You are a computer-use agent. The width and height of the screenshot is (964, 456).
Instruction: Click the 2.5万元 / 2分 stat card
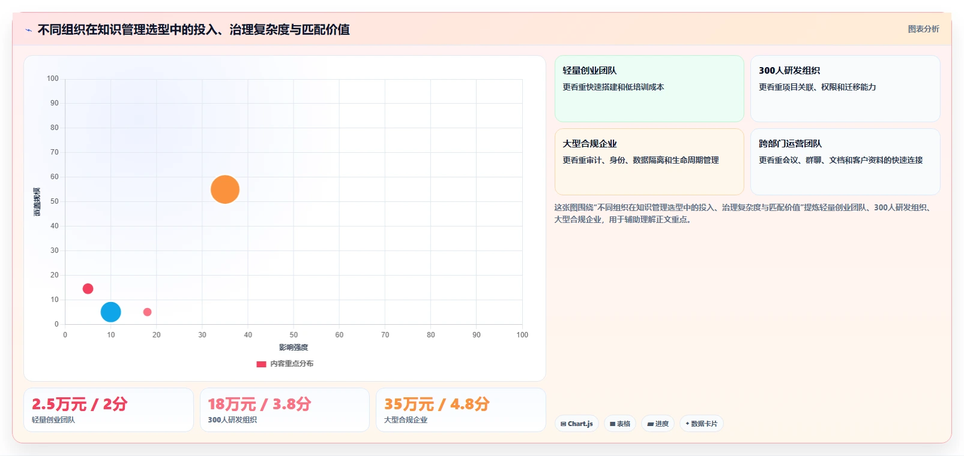point(109,410)
